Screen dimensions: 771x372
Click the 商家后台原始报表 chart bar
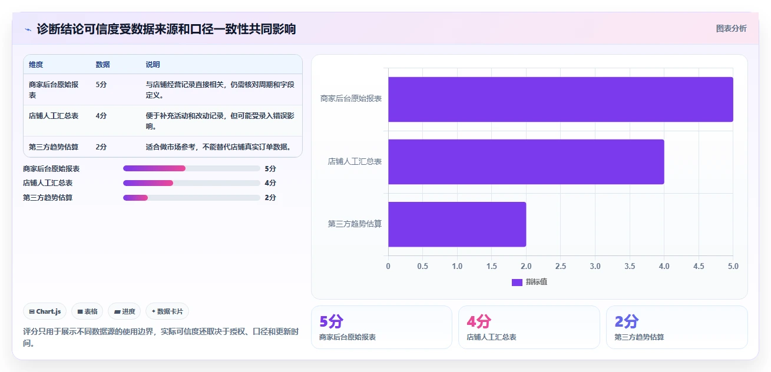[x=561, y=99]
